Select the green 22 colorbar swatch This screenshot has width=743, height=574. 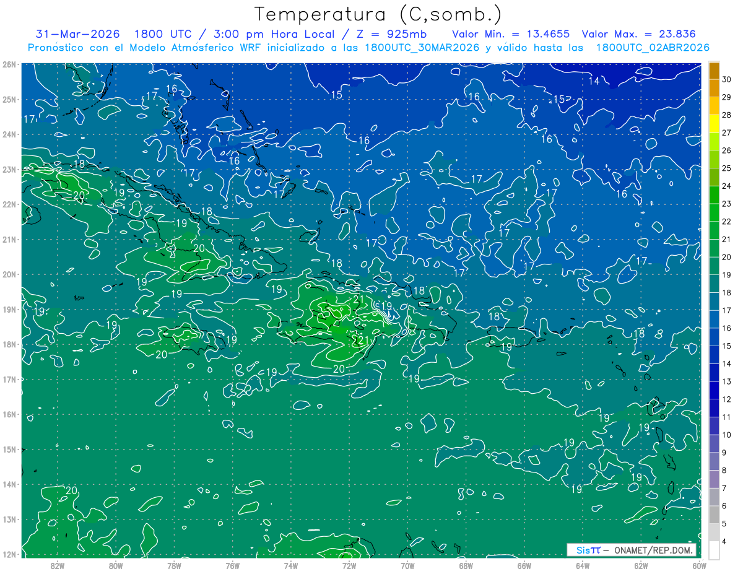coord(714,222)
